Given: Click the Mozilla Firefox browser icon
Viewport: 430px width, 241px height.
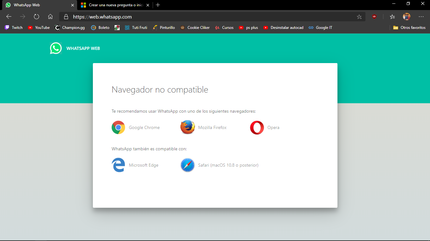Looking at the screenshot, I should [x=188, y=127].
